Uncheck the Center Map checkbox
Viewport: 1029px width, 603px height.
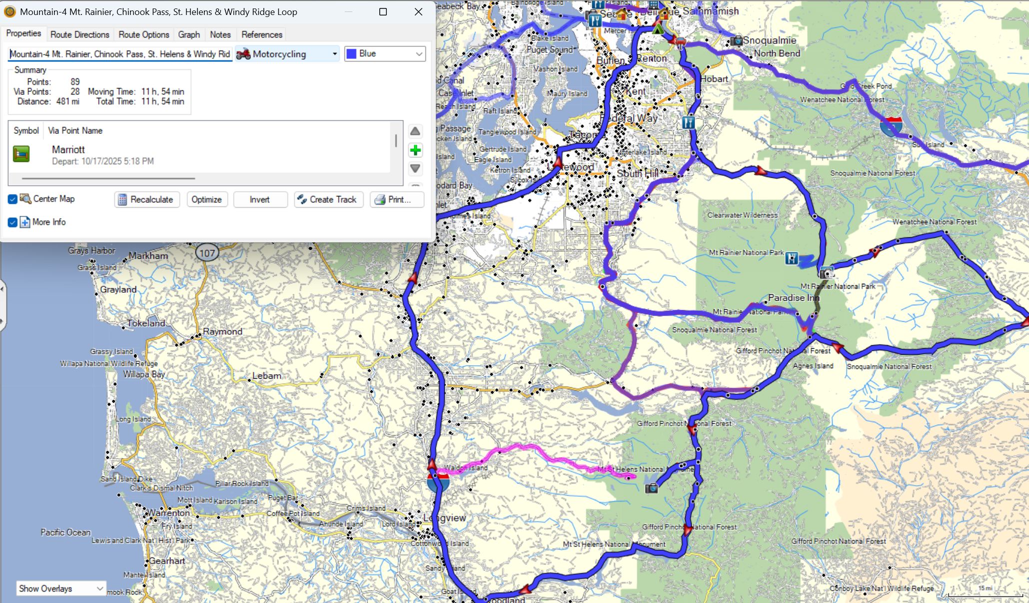click(12, 199)
